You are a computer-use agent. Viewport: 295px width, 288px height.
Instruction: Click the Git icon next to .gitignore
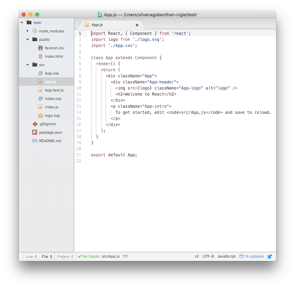click(x=34, y=124)
